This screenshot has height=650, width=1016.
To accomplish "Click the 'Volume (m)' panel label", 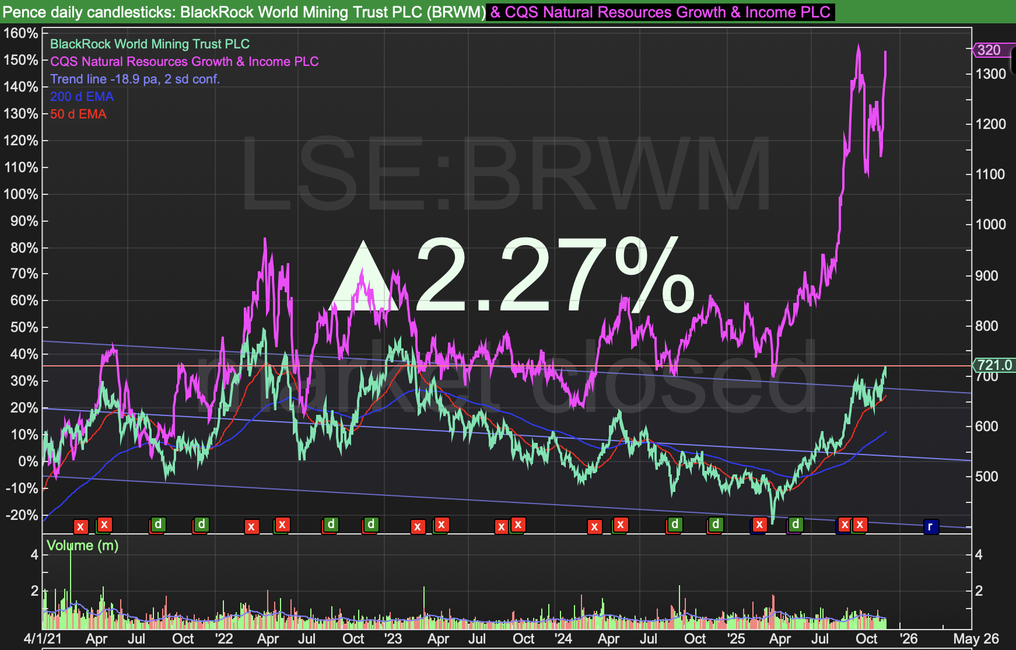I will [x=82, y=546].
